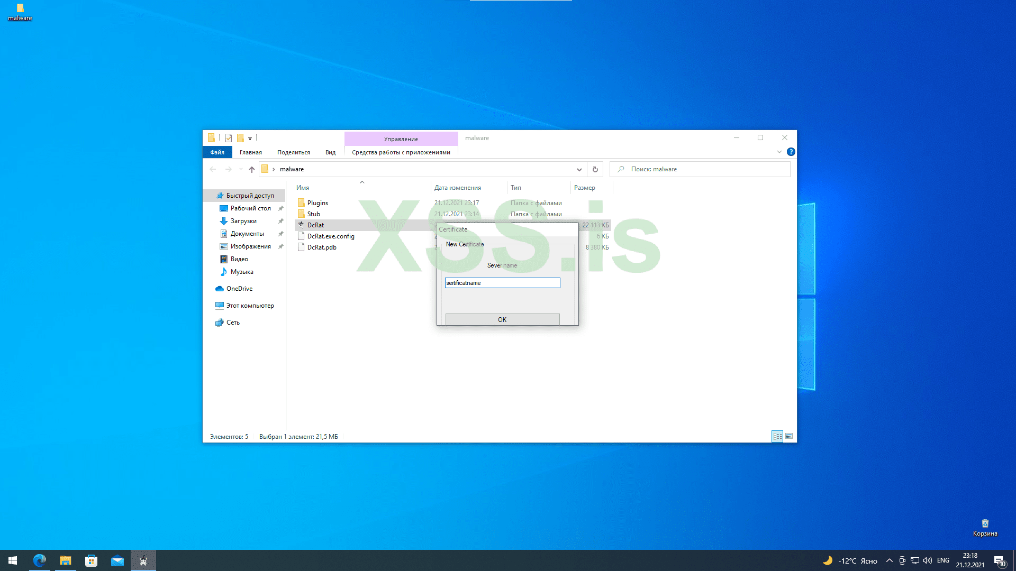Expand the address bar history dropdown

coord(579,169)
